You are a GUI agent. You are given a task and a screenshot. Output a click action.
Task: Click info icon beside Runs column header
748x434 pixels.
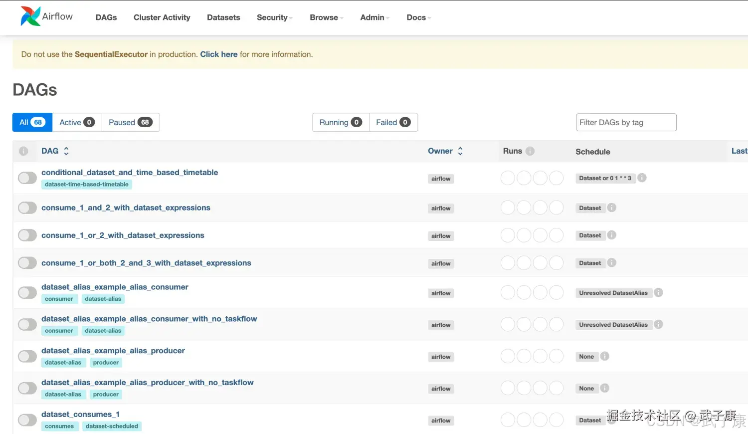(x=530, y=151)
